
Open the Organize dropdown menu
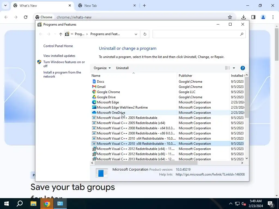[x=102, y=68]
